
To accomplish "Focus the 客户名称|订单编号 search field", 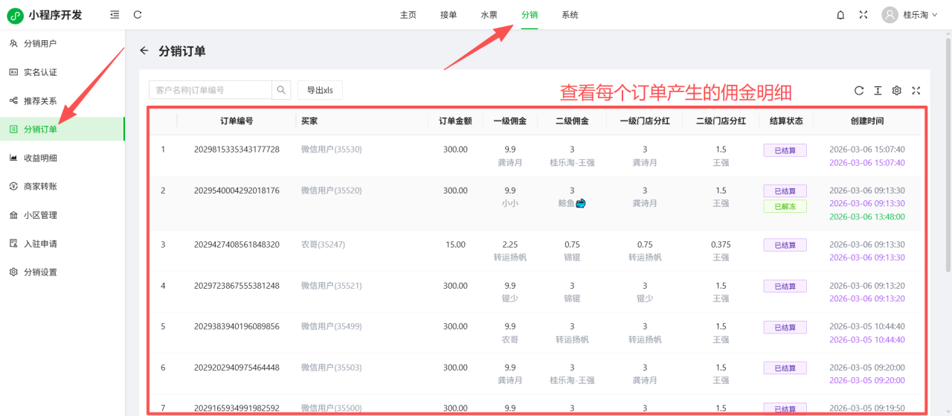I will (210, 90).
